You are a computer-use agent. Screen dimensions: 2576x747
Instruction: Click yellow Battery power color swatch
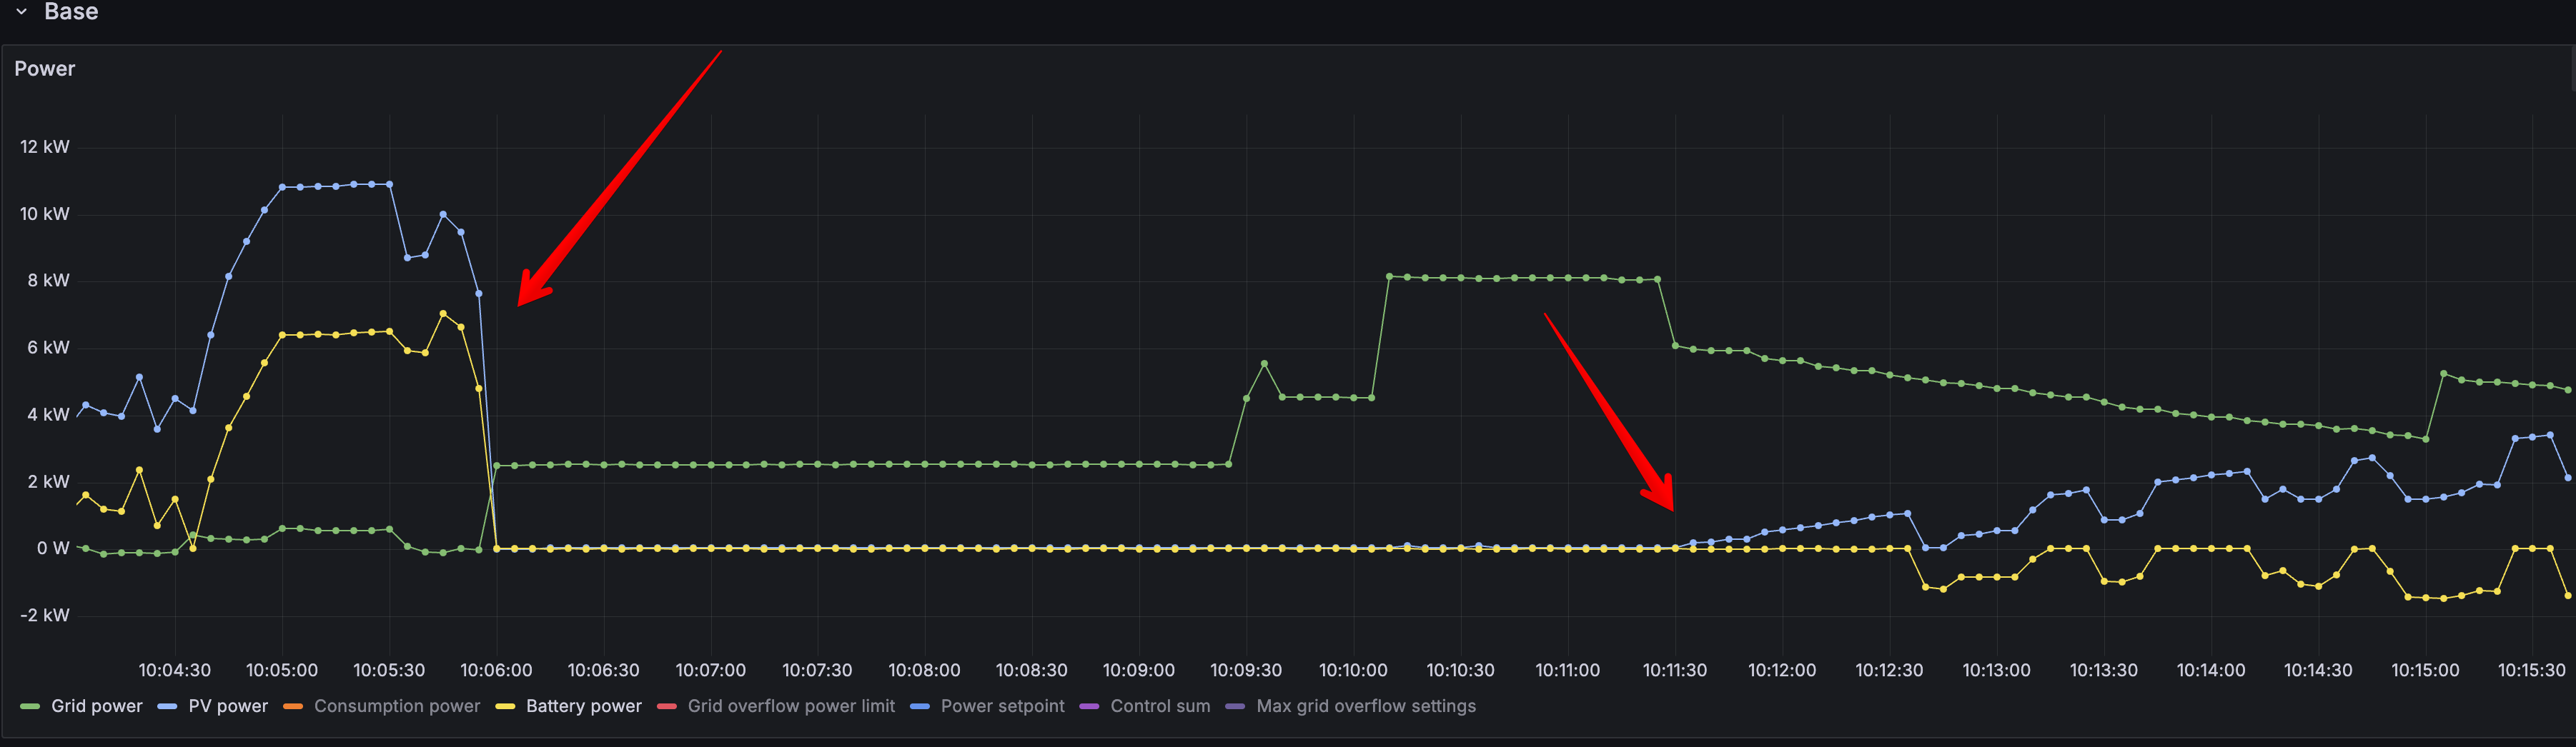[505, 707]
